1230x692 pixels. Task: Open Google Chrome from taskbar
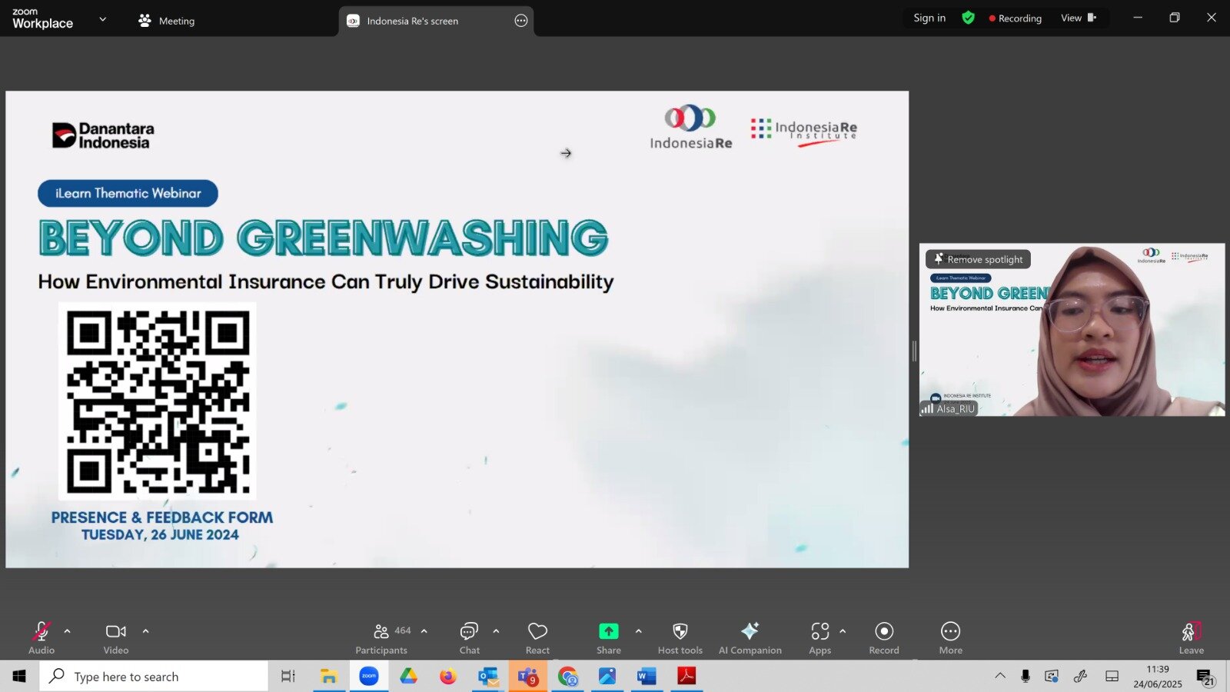(x=568, y=677)
